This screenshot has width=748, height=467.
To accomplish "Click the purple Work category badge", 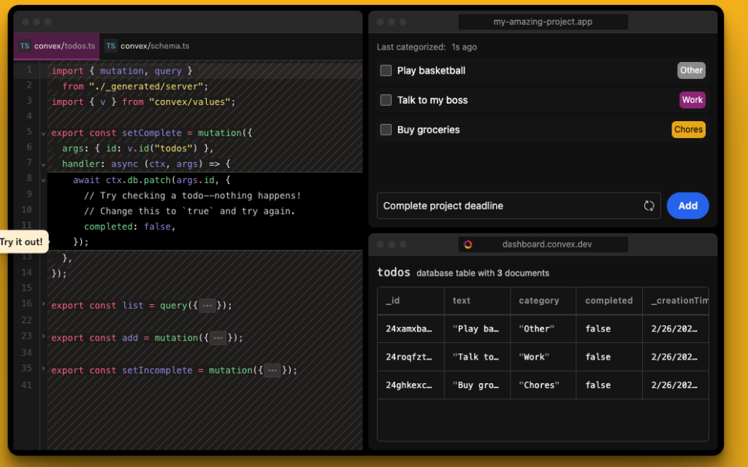I will click(x=692, y=100).
